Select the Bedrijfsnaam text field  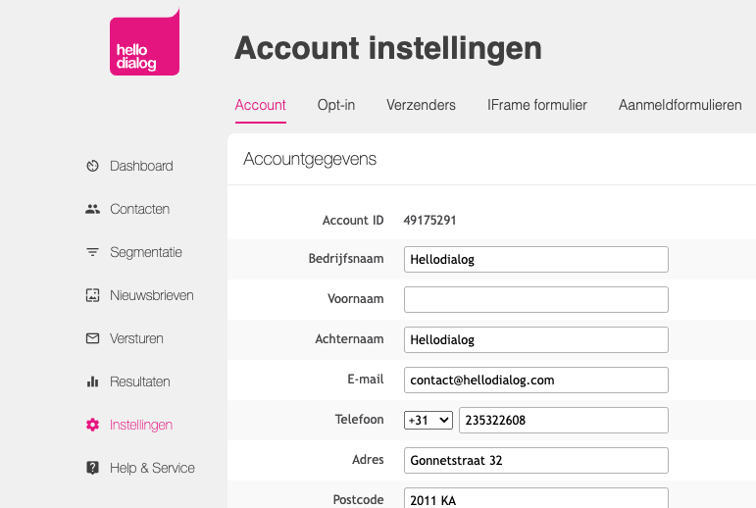click(x=536, y=260)
